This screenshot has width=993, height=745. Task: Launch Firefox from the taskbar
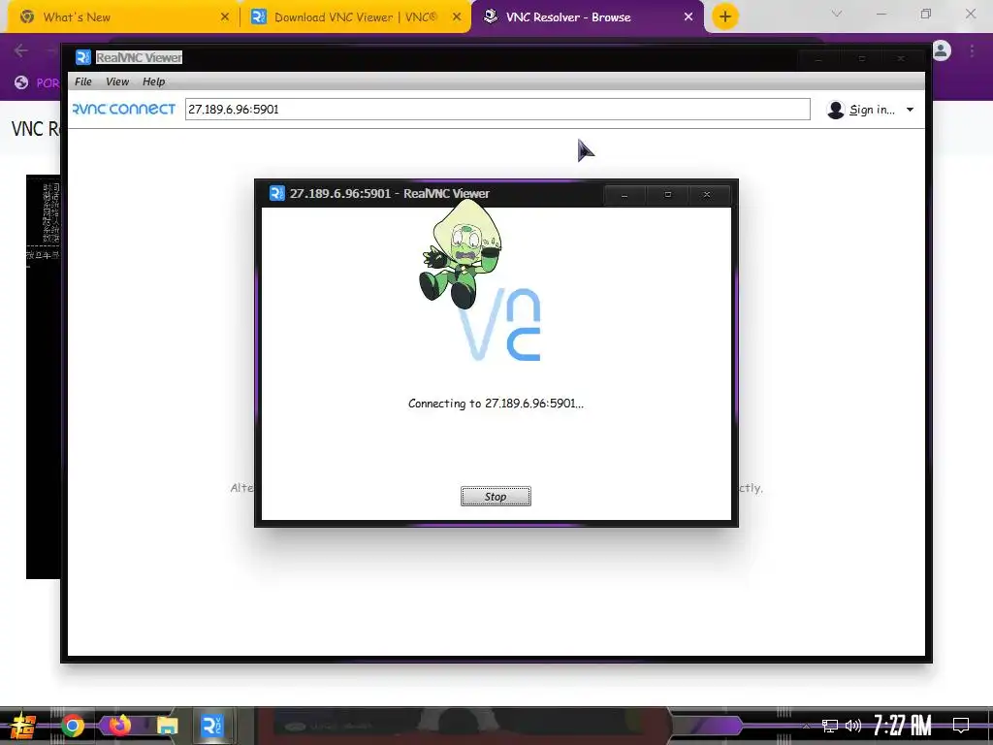point(119,725)
